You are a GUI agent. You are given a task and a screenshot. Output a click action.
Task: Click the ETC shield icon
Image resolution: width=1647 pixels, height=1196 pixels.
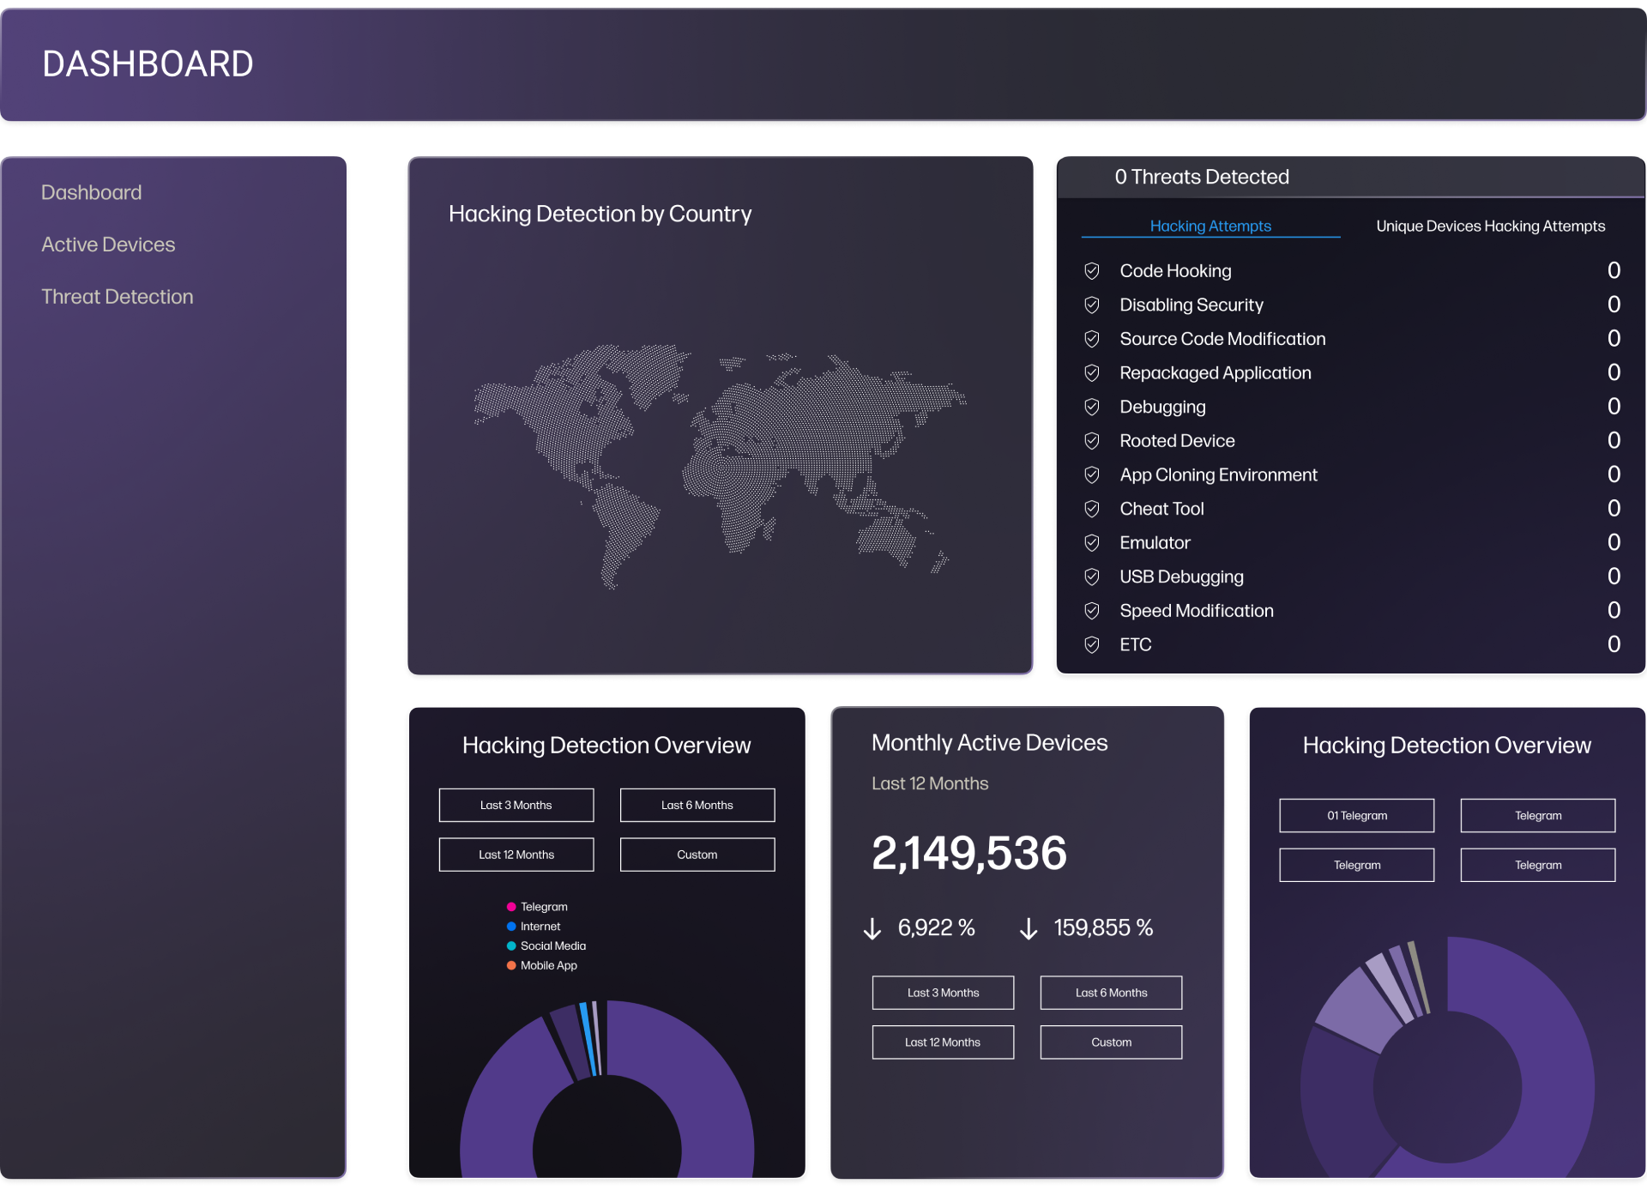pyautogui.click(x=1093, y=644)
